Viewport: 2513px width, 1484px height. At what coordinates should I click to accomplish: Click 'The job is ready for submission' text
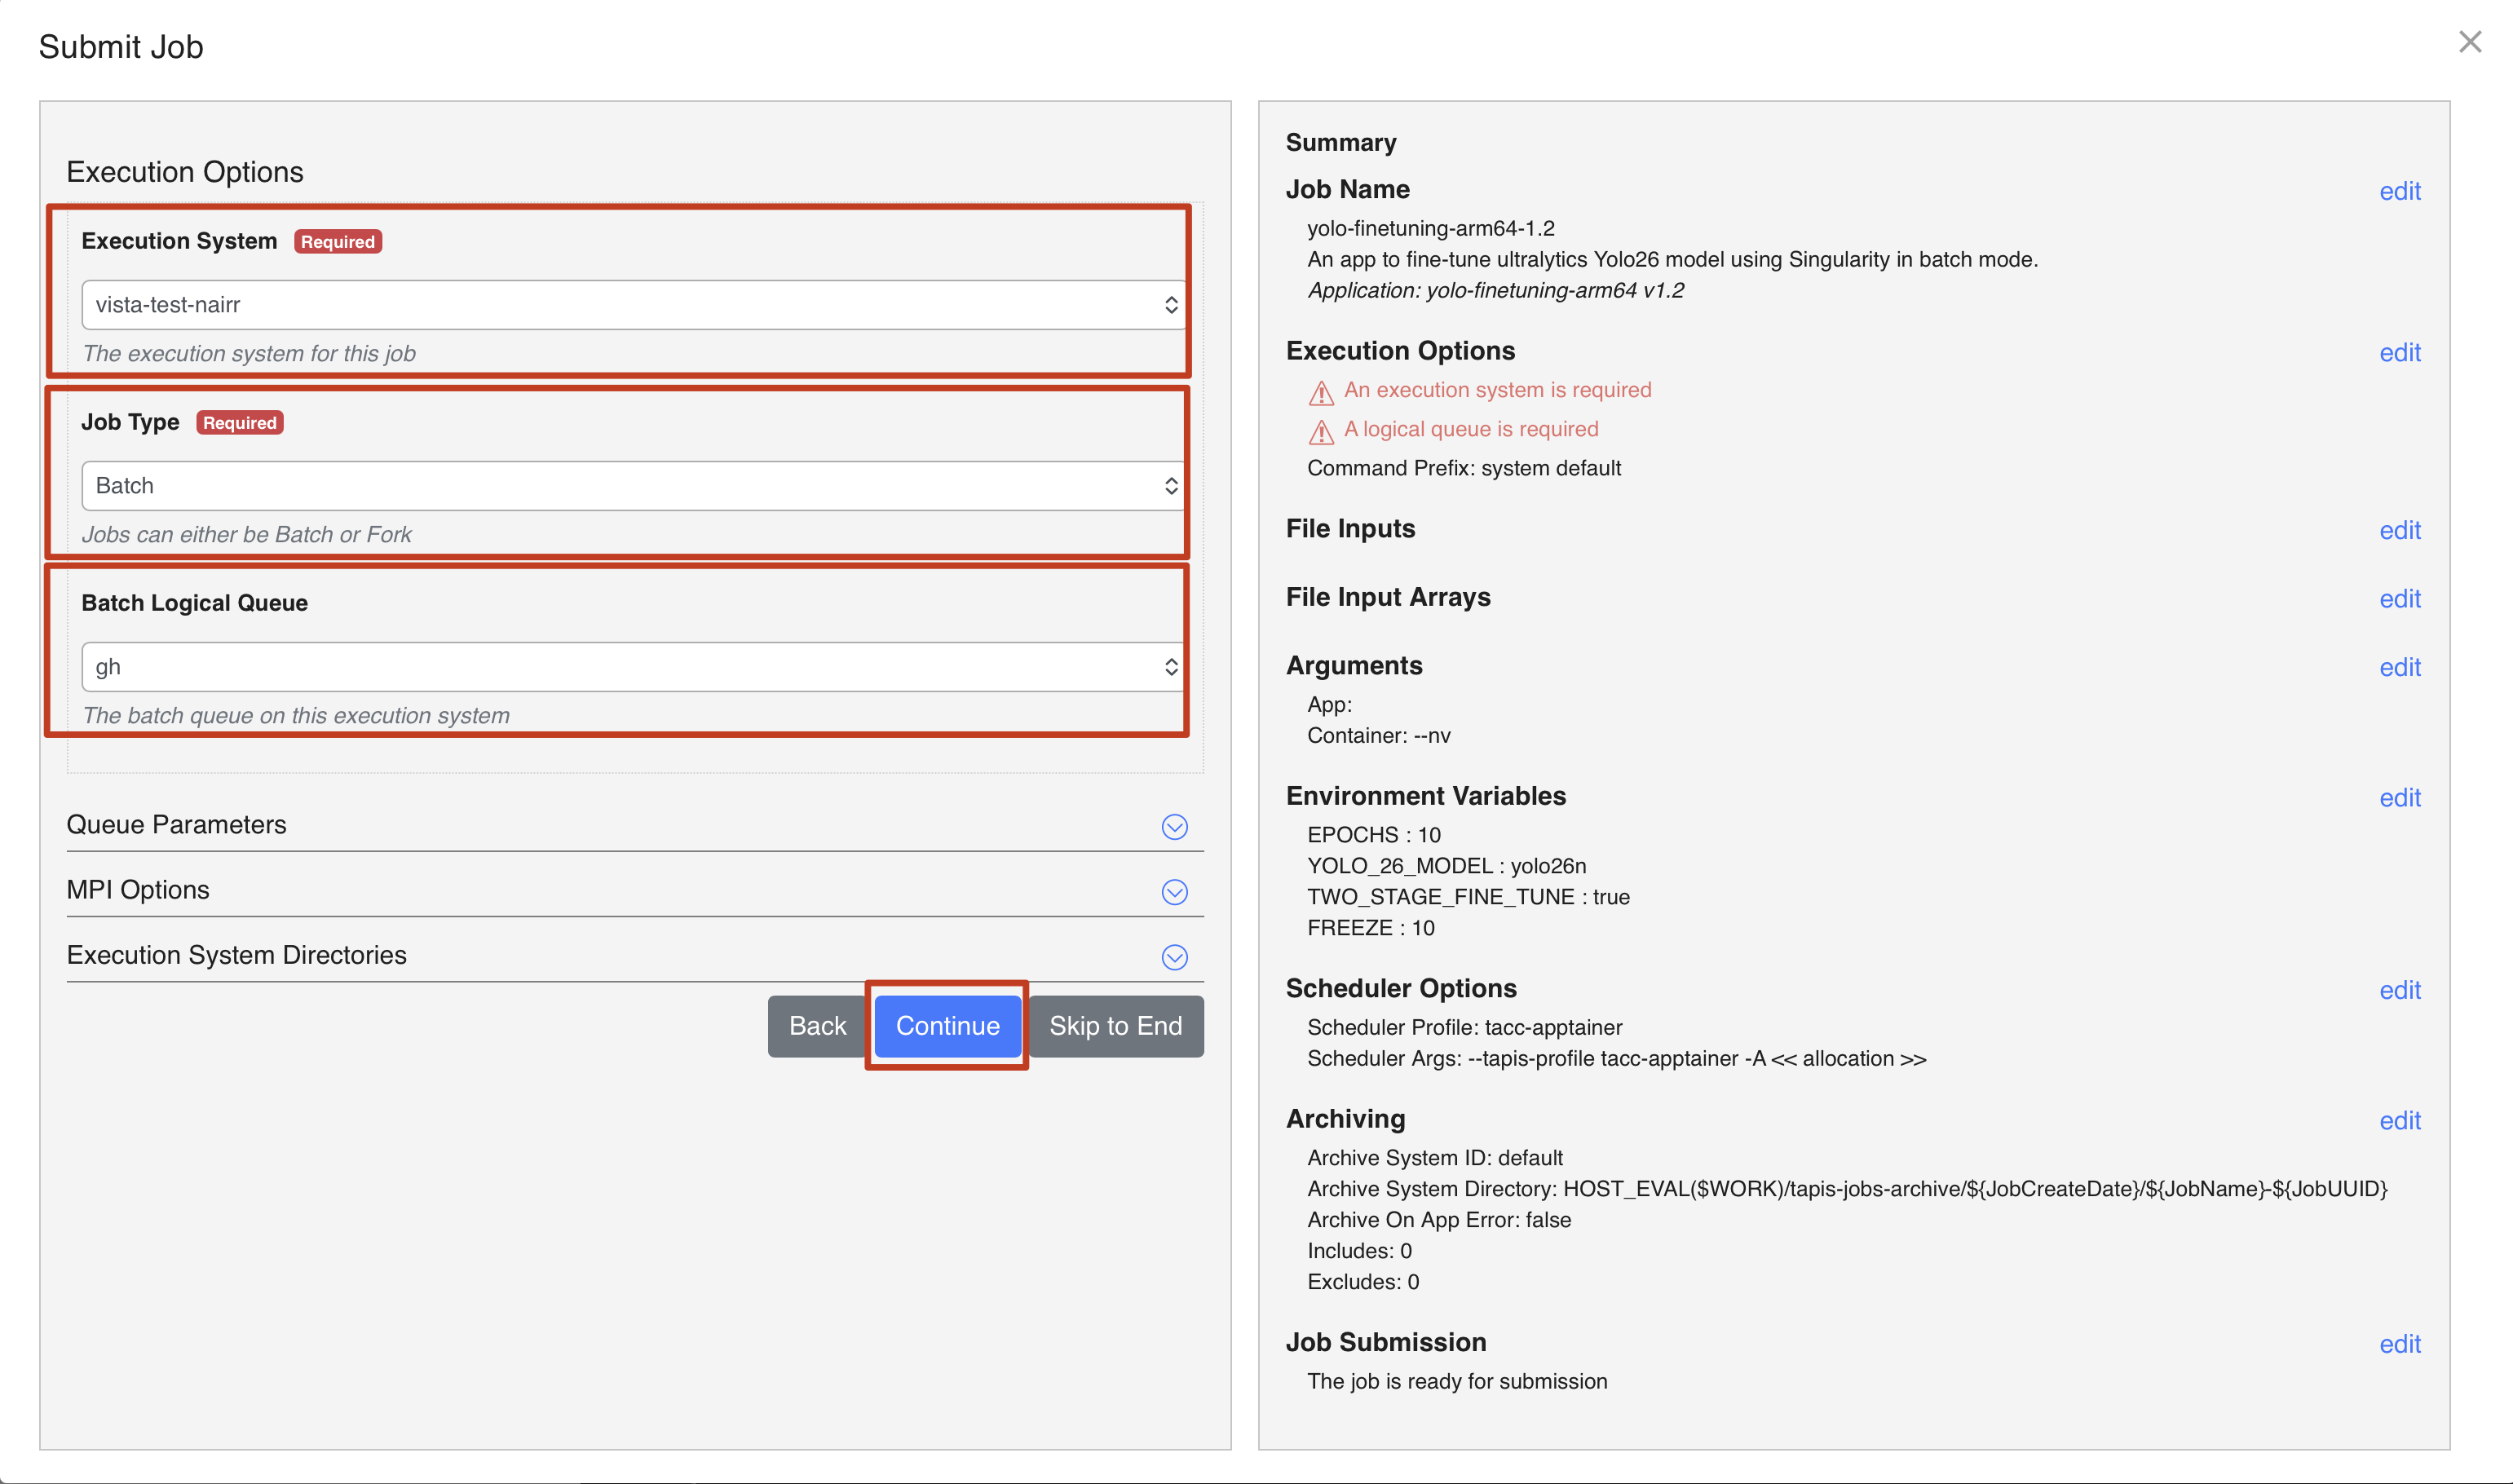click(x=1457, y=1382)
